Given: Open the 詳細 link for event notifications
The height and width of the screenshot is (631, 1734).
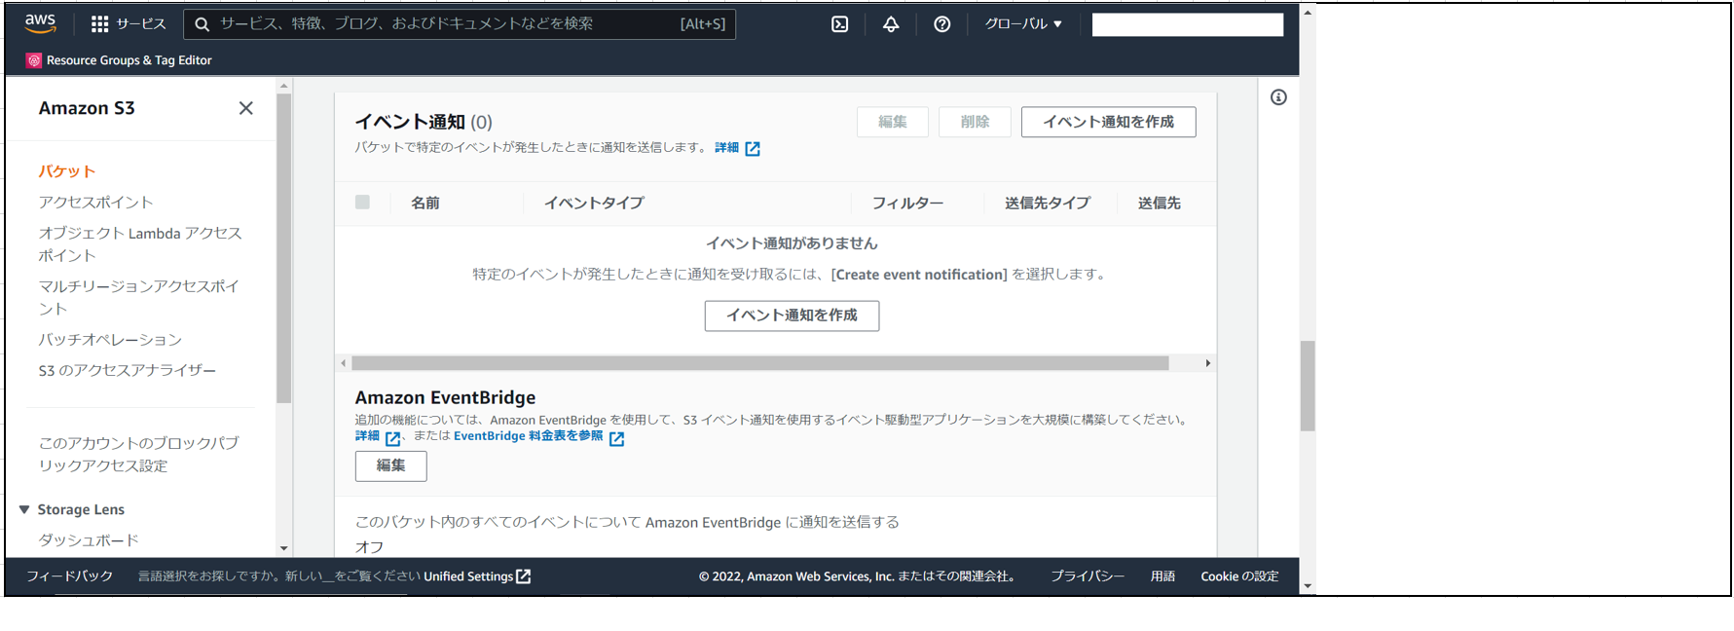Looking at the screenshot, I should (727, 148).
